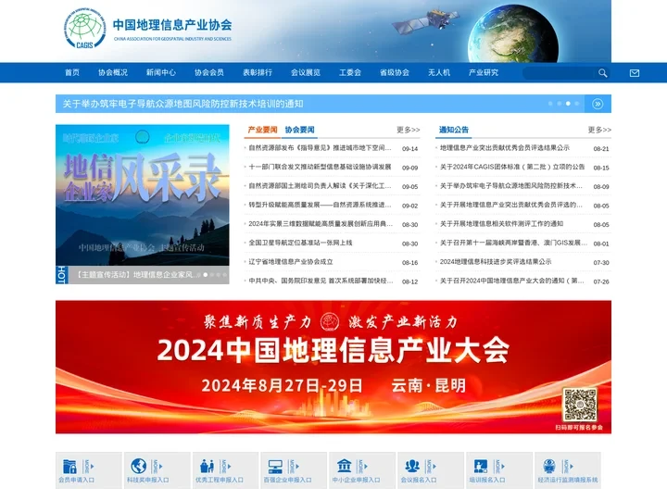Open the 2024中国地理信息产业大会 red banner
667x500 pixels.
pyautogui.click(x=333, y=367)
